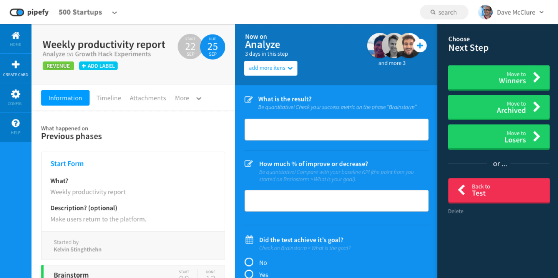Click middle assignee avatar photo
The image size is (558, 278).
(x=391, y=46)
